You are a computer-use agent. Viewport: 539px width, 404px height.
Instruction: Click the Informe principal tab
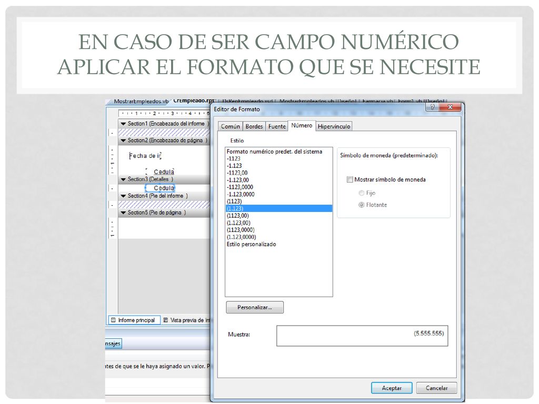tap(134, 320)
